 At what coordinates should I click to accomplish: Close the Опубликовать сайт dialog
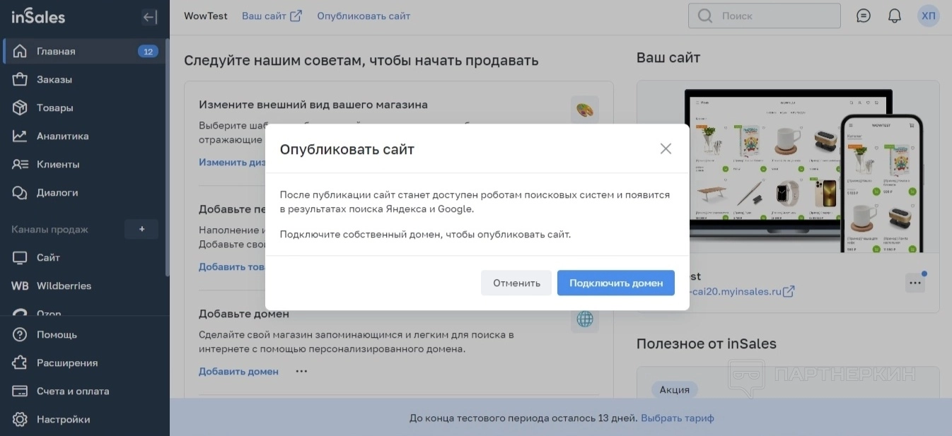tap(665, 148)
